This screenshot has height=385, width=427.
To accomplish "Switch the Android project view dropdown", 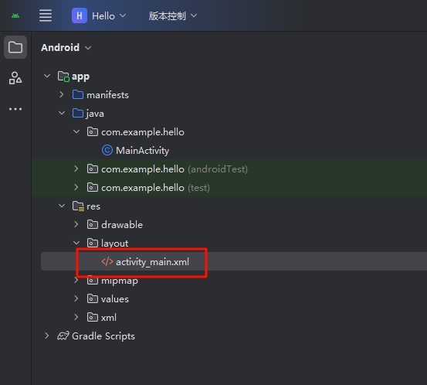I will point(66,48).
